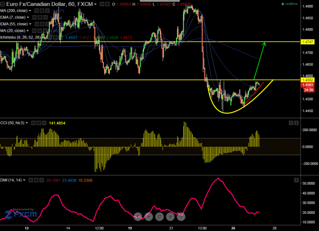The image size is (319, 231).
Task: Move the CCI pane up
Action: [291, 123]
